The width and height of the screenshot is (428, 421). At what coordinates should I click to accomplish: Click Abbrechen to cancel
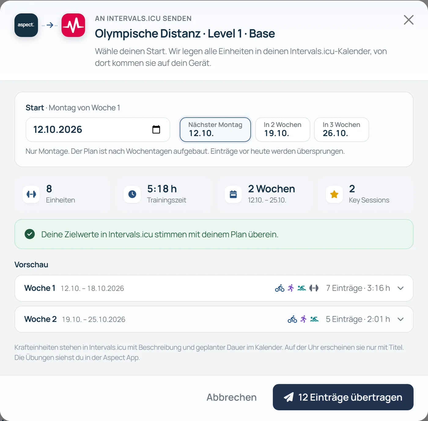click(x=231, y=397)
